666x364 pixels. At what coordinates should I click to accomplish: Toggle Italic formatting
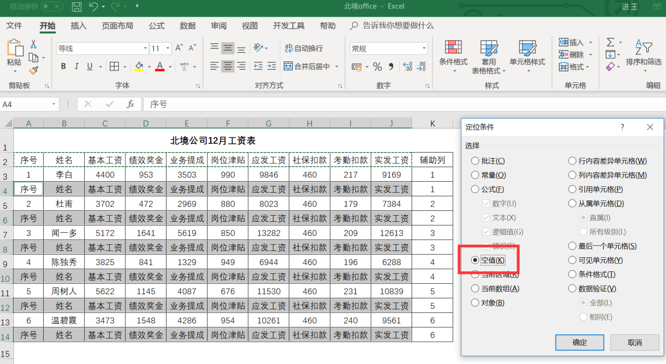pos(77,67)
